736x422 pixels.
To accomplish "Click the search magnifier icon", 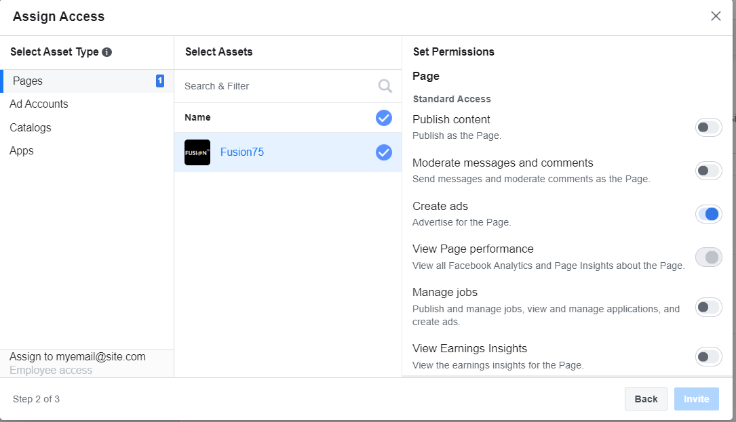I will click(385, 86).
